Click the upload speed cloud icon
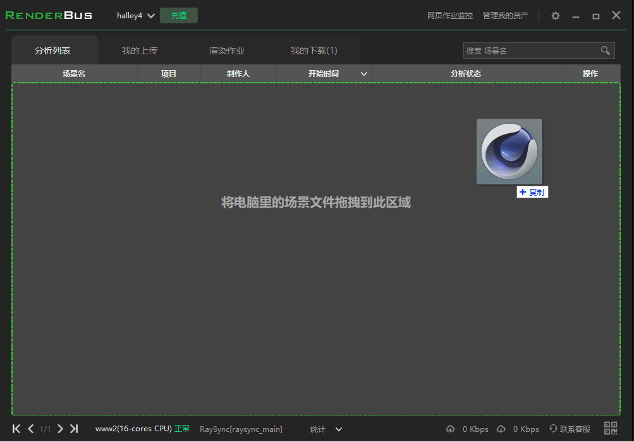This screenshot has height=442, width=634. pyautogui.click(x=450, y=429)
